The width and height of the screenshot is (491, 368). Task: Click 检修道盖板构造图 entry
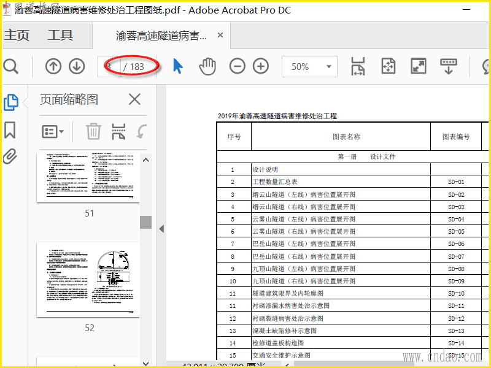(x=278, y=343)
